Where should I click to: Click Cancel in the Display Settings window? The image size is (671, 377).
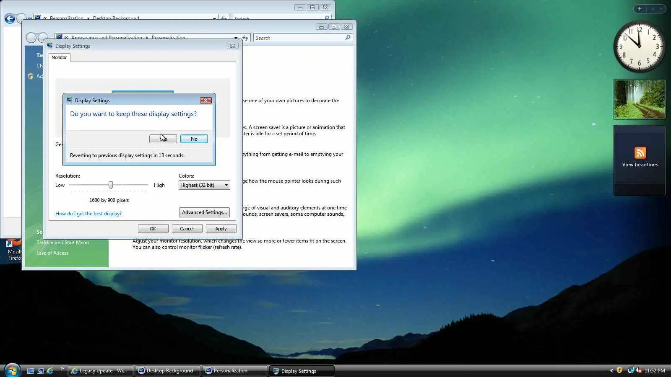[187, 229]
